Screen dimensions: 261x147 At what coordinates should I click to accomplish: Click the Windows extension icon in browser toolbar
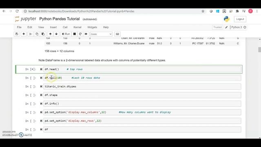217,11
